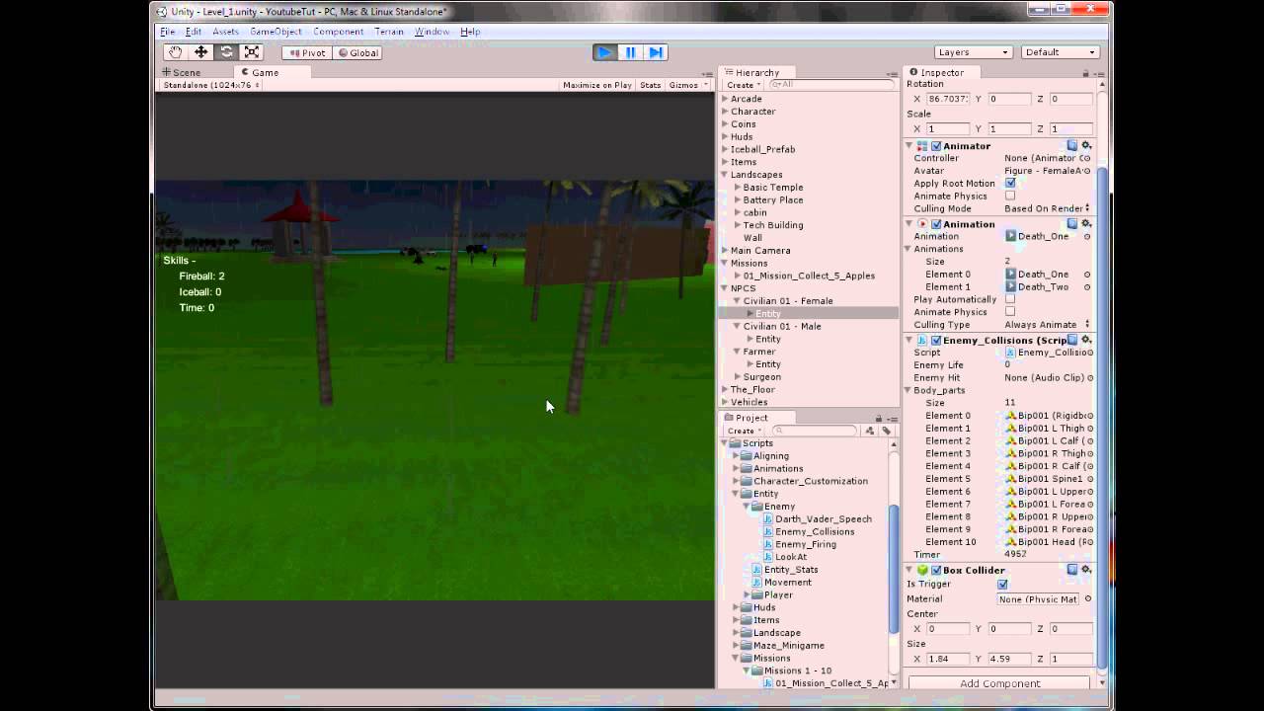Click the Project search-by-type icon

point(870,431)
